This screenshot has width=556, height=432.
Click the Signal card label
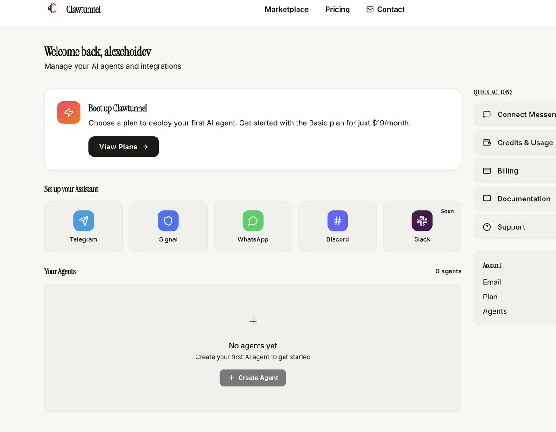coord(168,239)
